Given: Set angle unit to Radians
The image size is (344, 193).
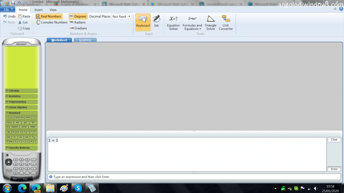Looking at the screenshot, I should click(x=78, y=22).
